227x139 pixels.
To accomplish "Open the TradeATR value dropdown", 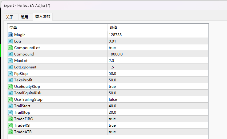I will coord(112,132).
